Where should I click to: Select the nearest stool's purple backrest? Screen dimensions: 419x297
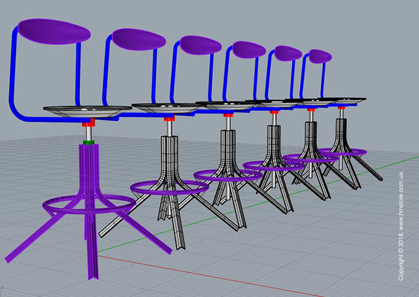54,32
